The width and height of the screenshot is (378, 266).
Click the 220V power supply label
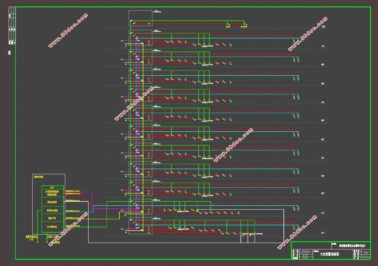(x=53, y=237)
